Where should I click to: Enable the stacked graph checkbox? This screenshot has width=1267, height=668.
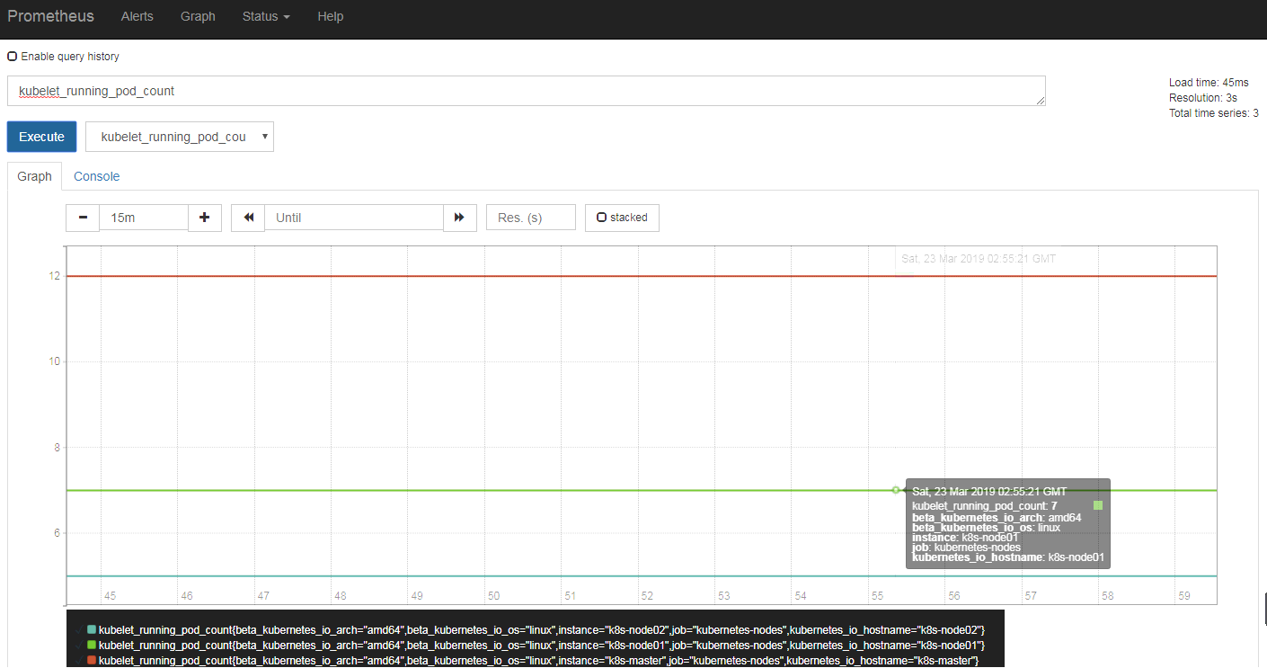click(601, 218)
